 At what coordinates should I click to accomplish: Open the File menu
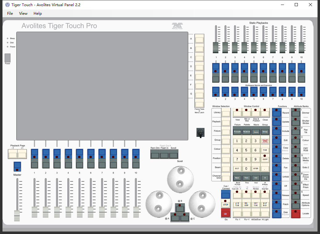pyautogui.click(x=10, y=14)
